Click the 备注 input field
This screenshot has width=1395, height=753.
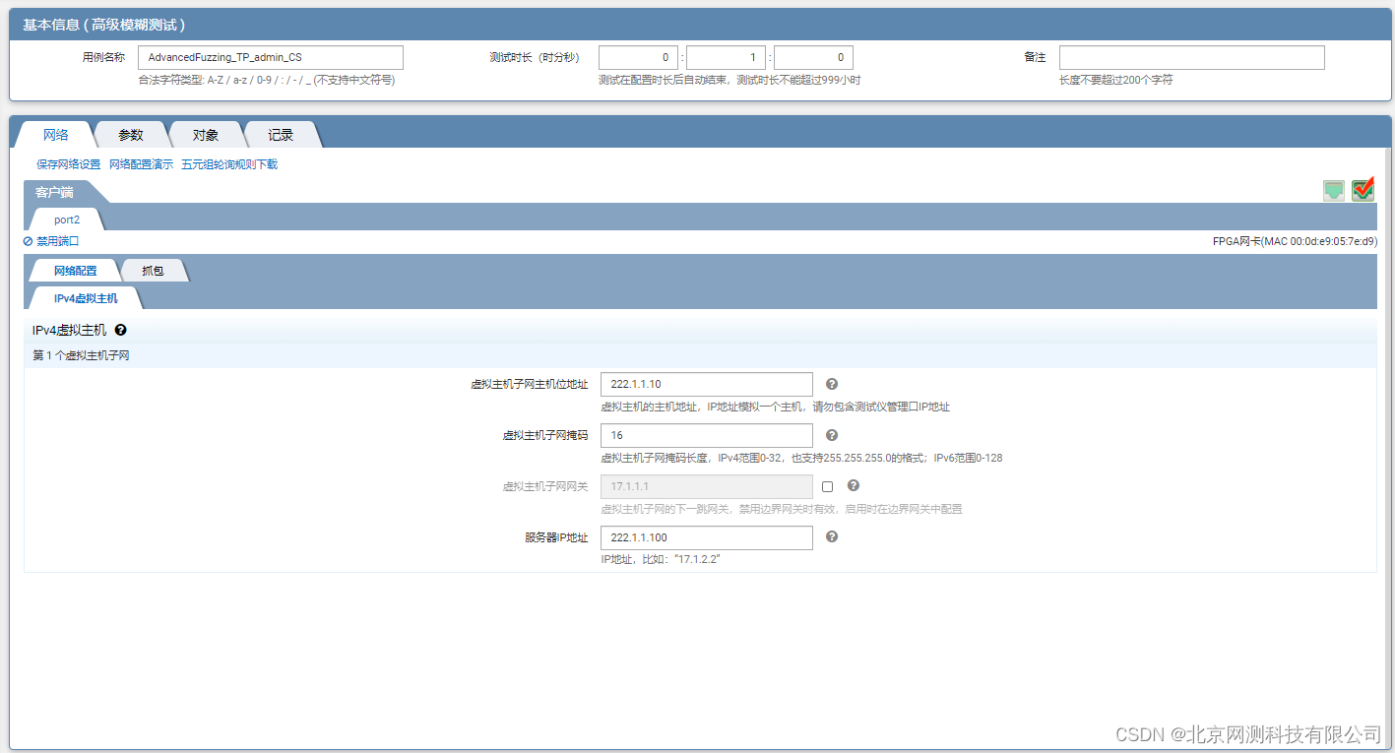pos(1192,57)
